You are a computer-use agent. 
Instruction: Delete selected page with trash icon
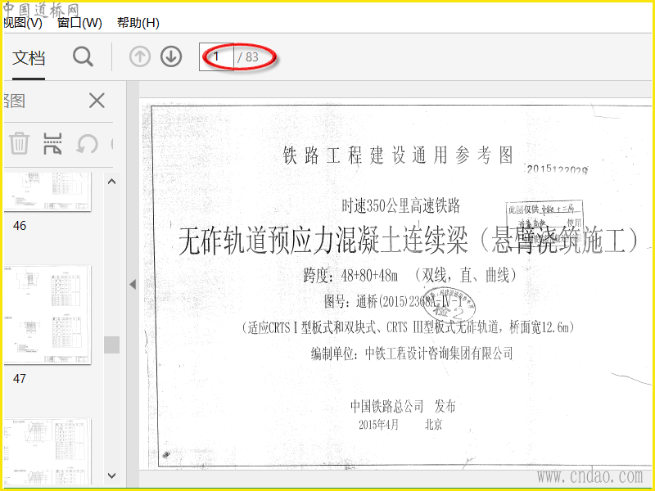19,143
